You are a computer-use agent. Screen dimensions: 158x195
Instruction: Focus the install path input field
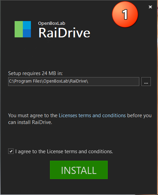(74, 82)
